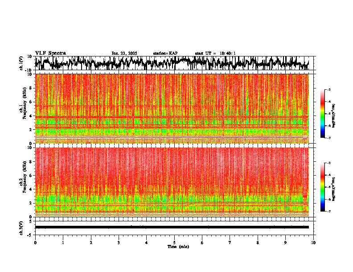The width and height of the screenshot is (353, 272).
Task: Click time axis tick label '7'
Action: [230, 243]
